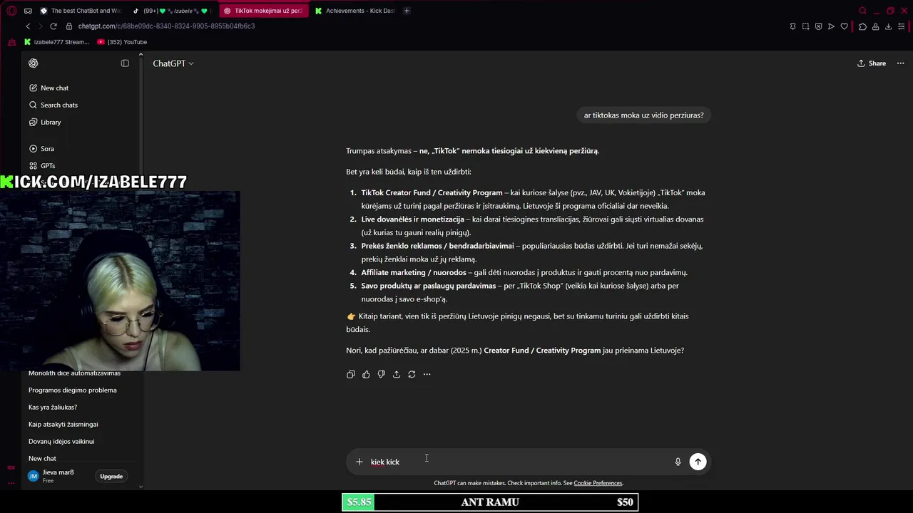
Task: Open conversation options three dots menu
Action: 900,63
